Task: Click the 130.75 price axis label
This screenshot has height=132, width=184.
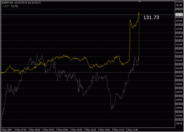Action: [x=179, y=92]
